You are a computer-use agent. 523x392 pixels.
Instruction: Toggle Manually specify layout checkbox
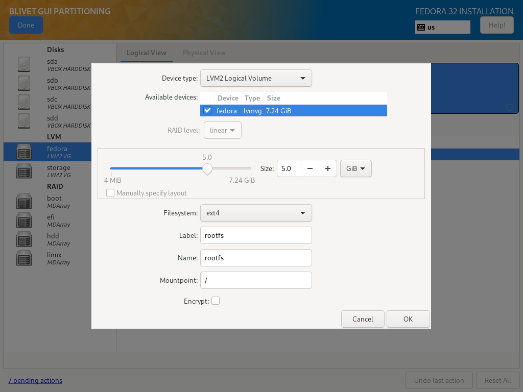(110, 193)
